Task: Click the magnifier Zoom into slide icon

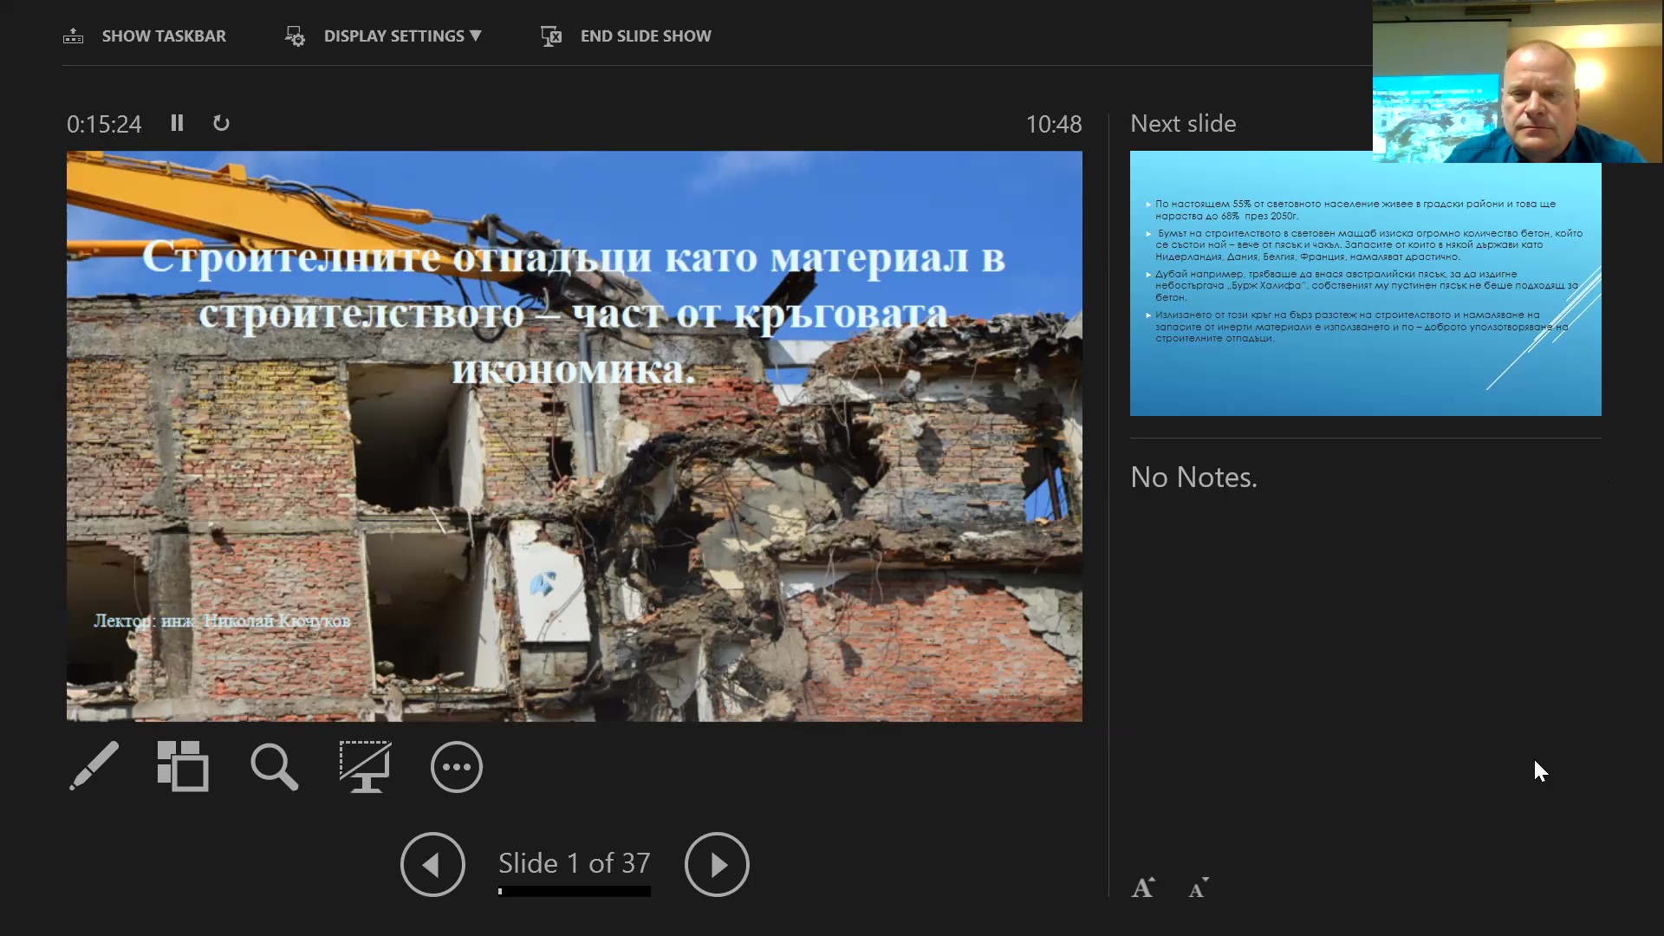Action: pos(274,766)
